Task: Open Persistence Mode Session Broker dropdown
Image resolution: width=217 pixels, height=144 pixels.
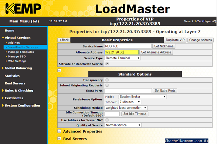Action: click(142, 97)
